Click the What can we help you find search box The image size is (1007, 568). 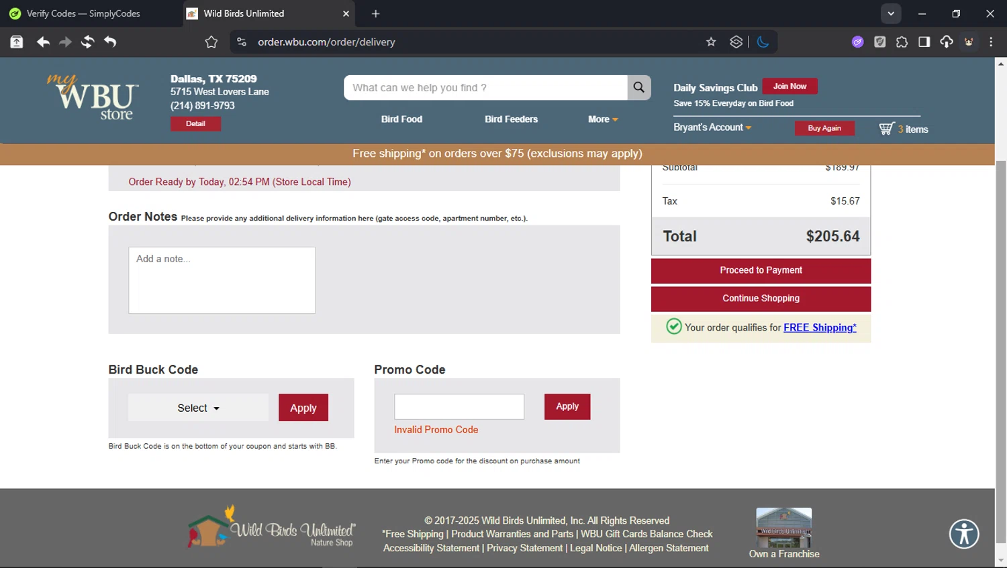pos(485,87)
